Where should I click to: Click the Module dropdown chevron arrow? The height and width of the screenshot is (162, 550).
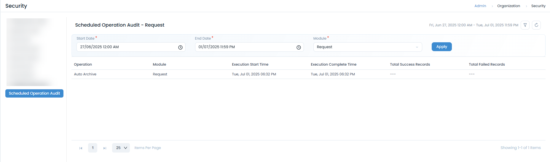[x=417, y=47]
